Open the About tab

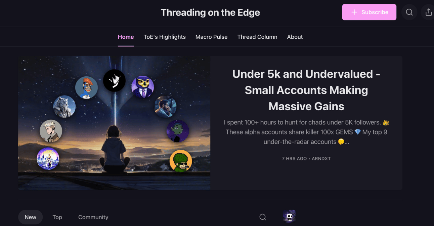click(x=295, y=37)
